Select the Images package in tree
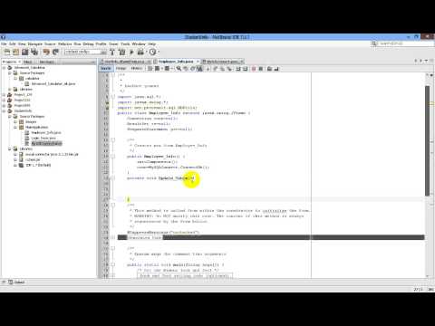Viewport: 435px width, 326px height. pos(31,122)
